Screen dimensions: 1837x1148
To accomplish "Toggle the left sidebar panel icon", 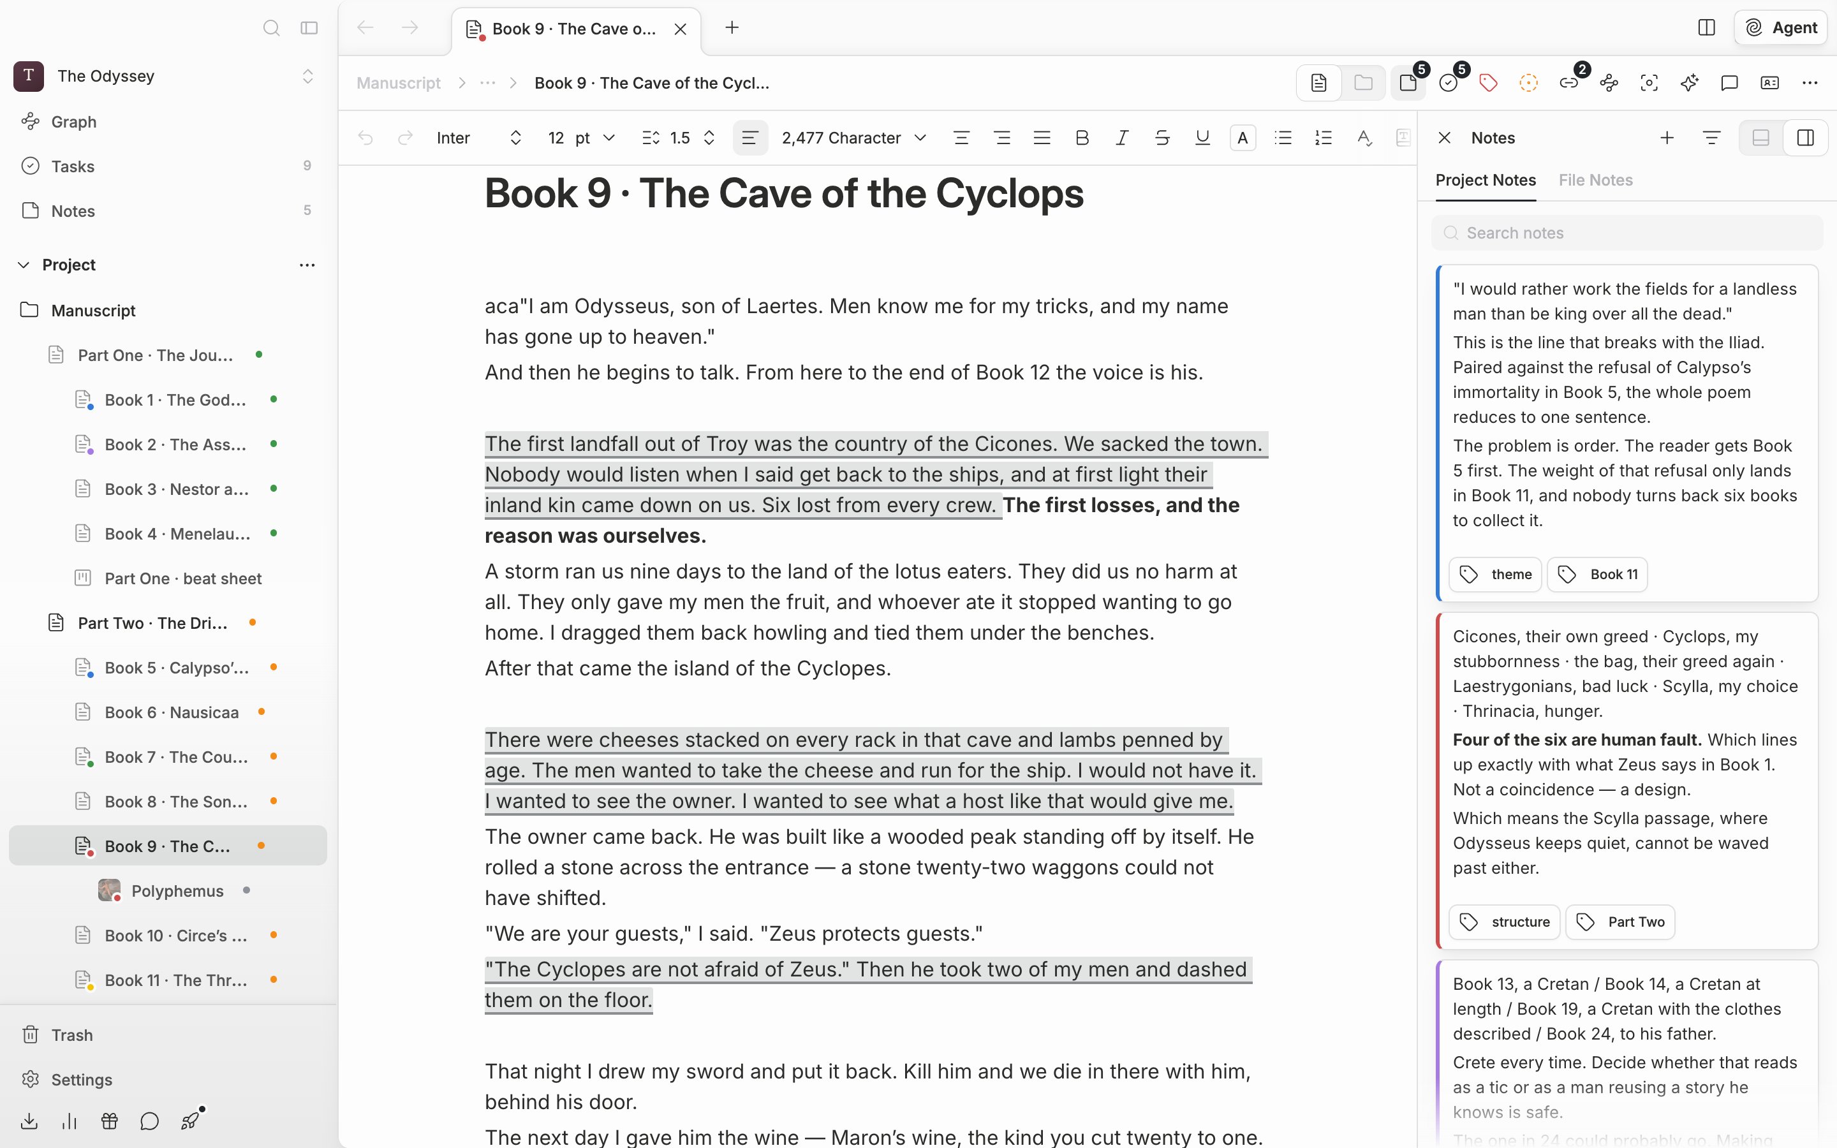I will click(x=309, y=28).
